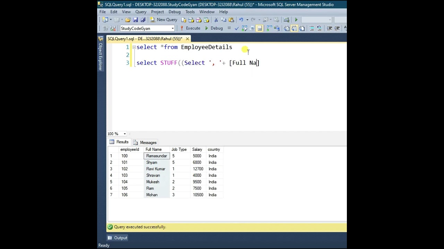This screenshot has height=249, width=444.
Task: Collapse the outlining toggle on line 1
Action: click(134, 47)
